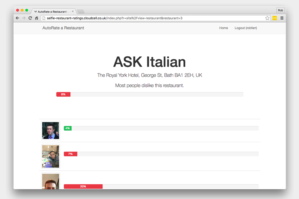This screenshot has height=199, width=299.
Task: Open the thumbnail beside the 7% bar
Action: coord(51,156)
